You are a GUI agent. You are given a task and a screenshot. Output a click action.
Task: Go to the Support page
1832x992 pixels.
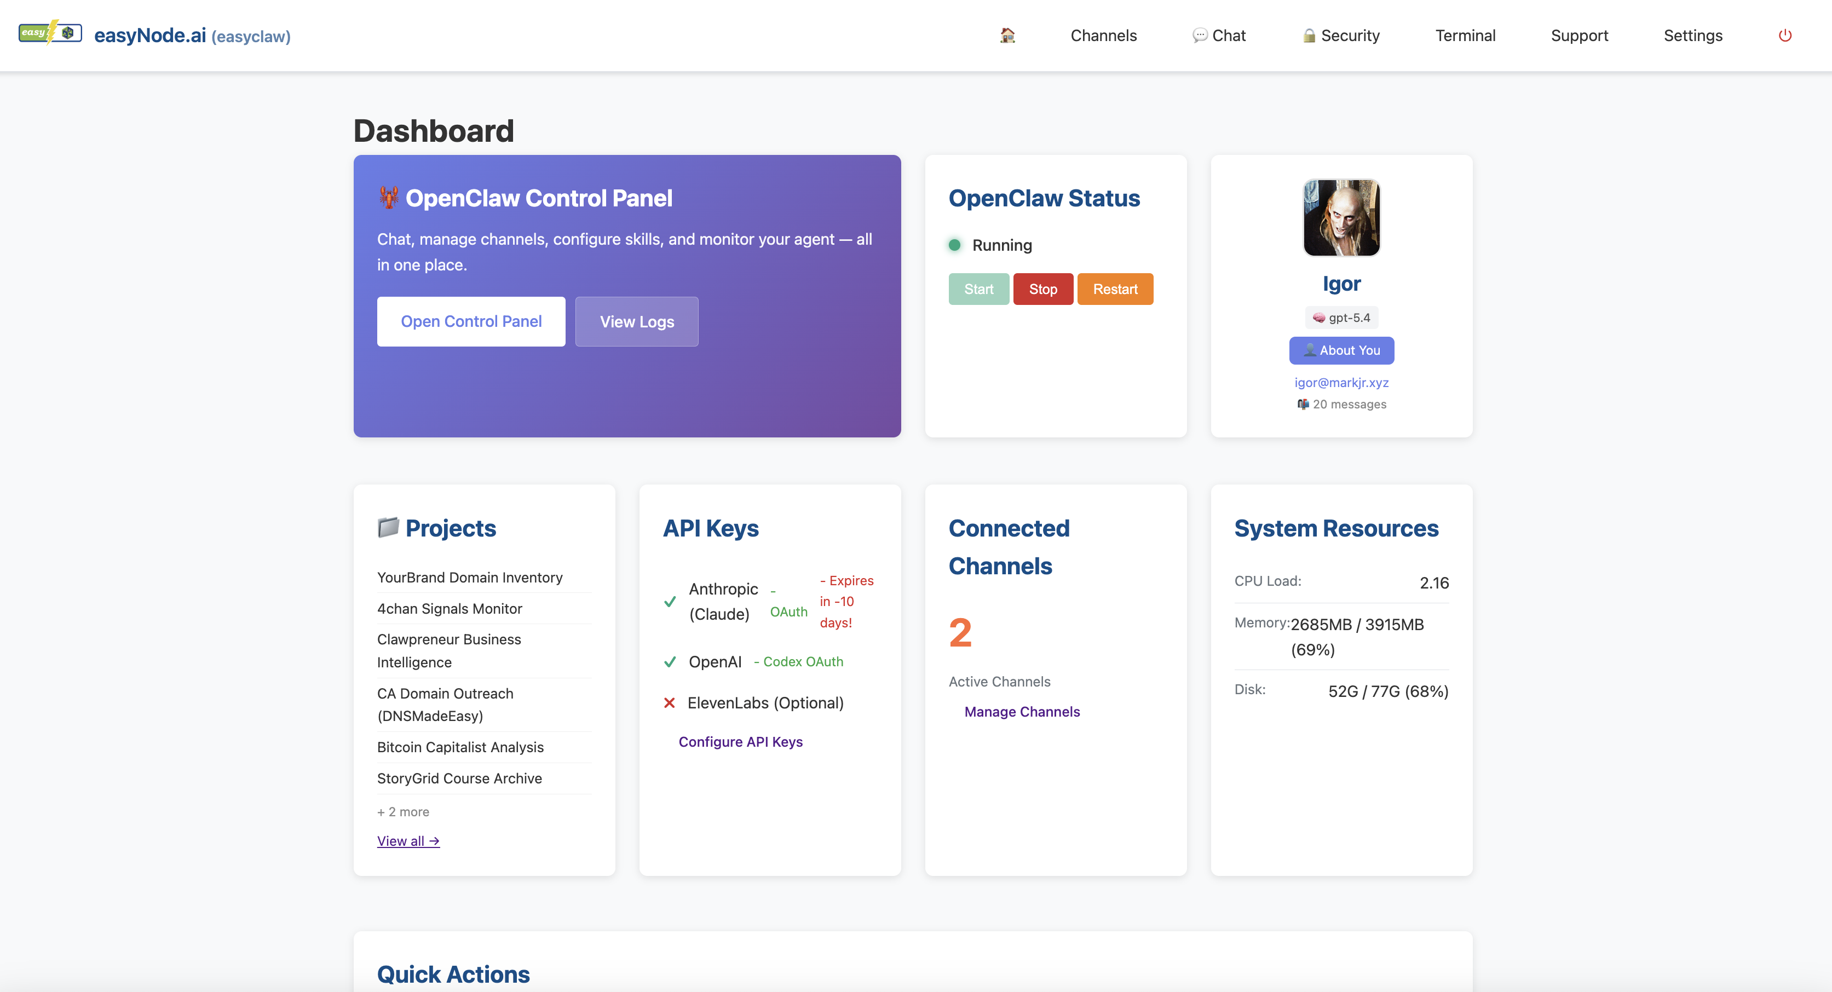(1579, 36)
